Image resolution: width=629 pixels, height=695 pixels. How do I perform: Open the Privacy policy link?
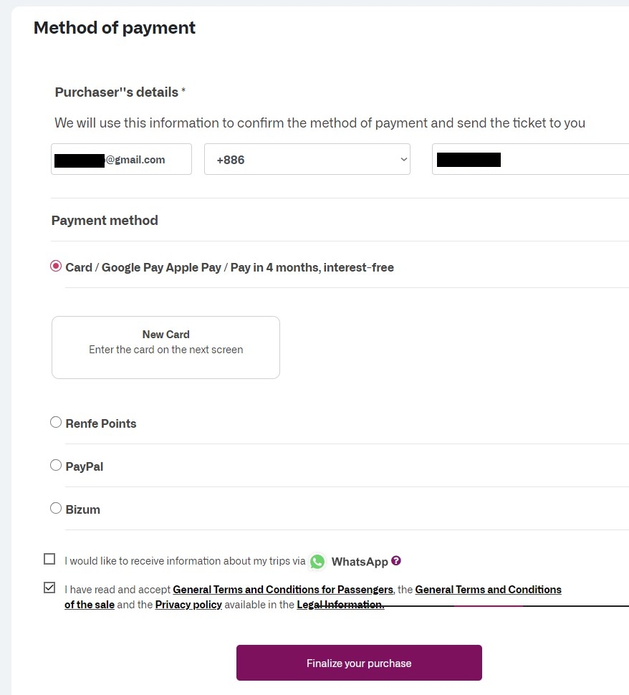(x=188, y=605)
